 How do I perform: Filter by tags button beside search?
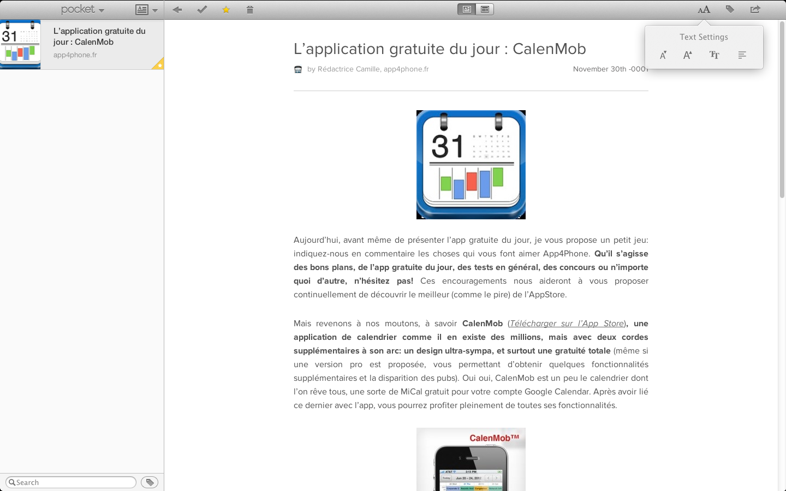[x=150, y=482]
